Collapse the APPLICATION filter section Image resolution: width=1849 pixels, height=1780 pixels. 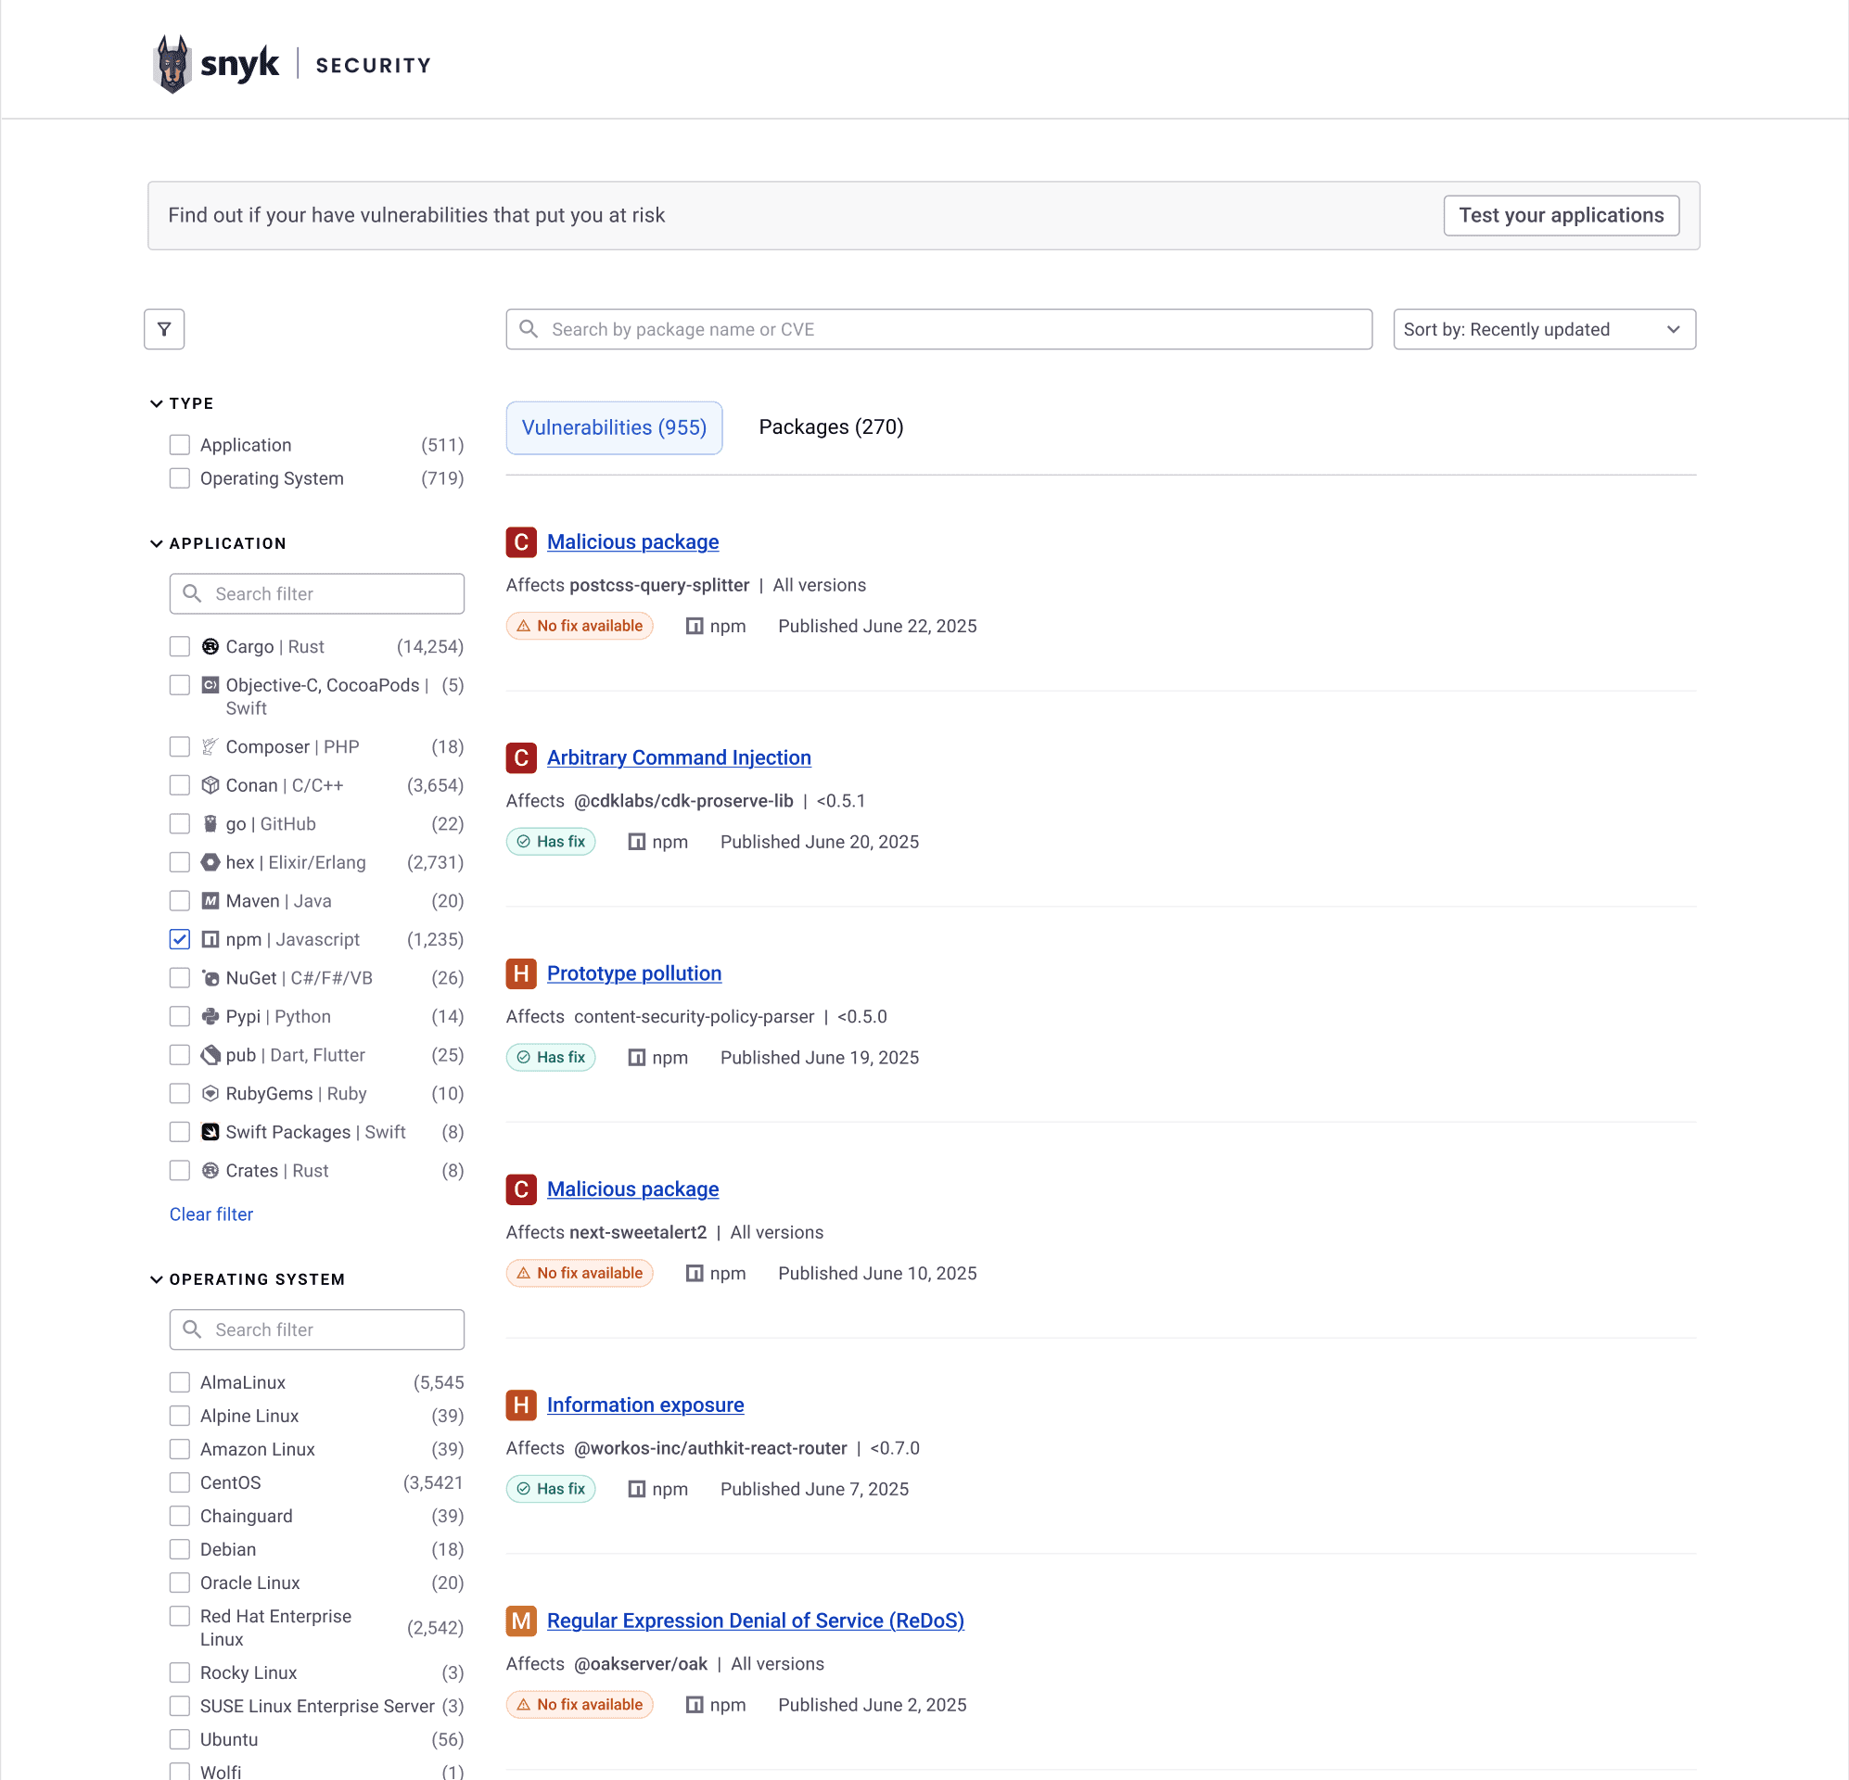tap(157, 544)
